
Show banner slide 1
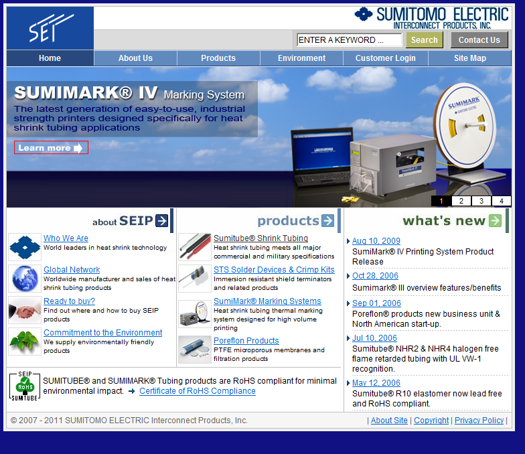(441, 201)
